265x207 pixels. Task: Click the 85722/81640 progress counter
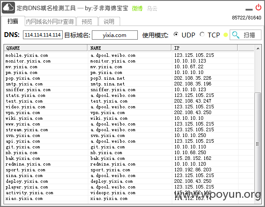point(246,18)
